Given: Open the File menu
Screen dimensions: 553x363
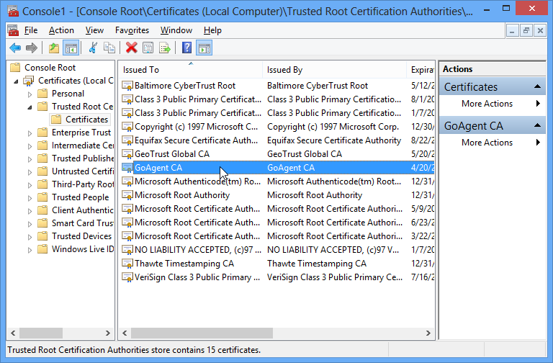Looking at the screenshot, I should [x=31, y=30].
